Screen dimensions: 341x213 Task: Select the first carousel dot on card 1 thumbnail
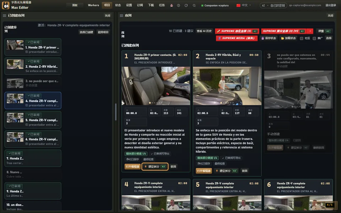click(150, 103)
